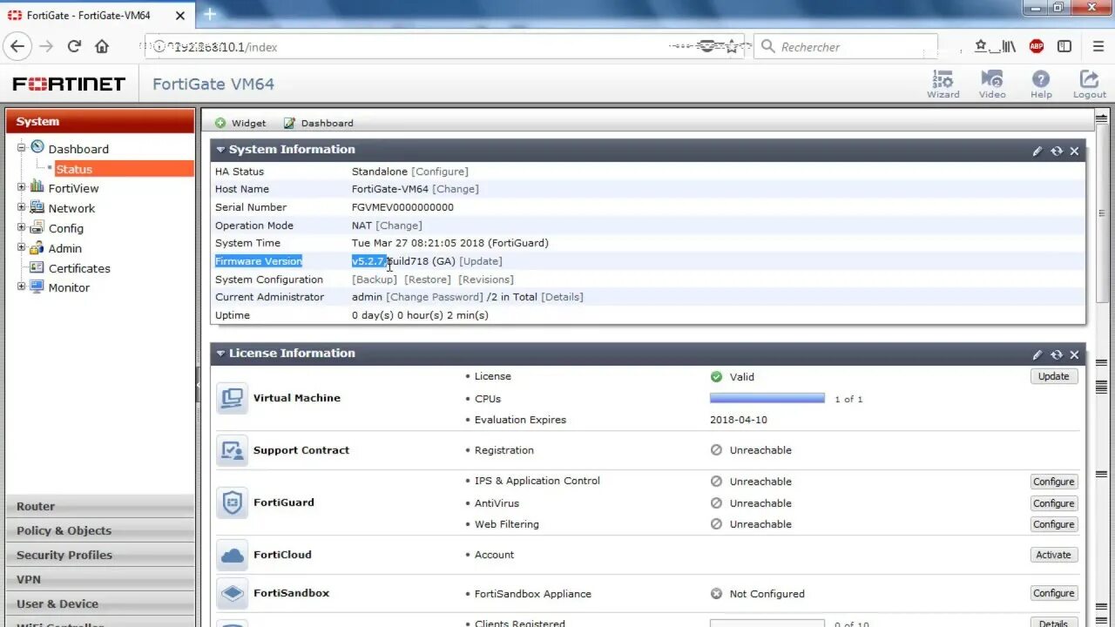Screen dimensions: 1115x627
Task: Click the Restore configuration link
Action: click(428, 280)
